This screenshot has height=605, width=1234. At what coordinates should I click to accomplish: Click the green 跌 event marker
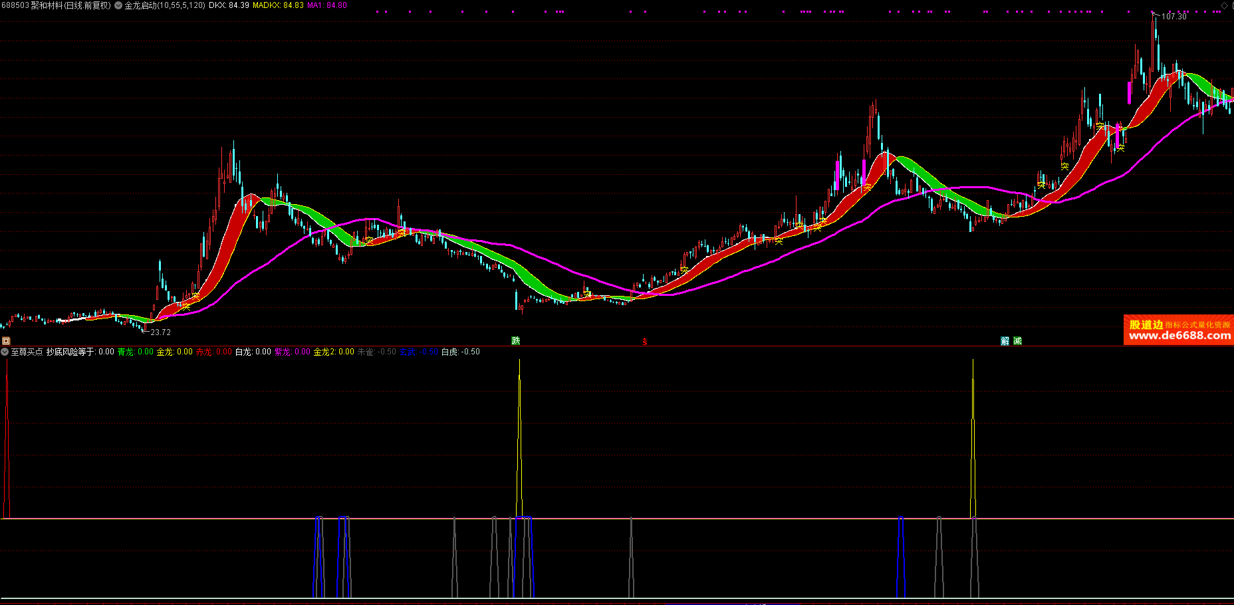tap(515, 341)
